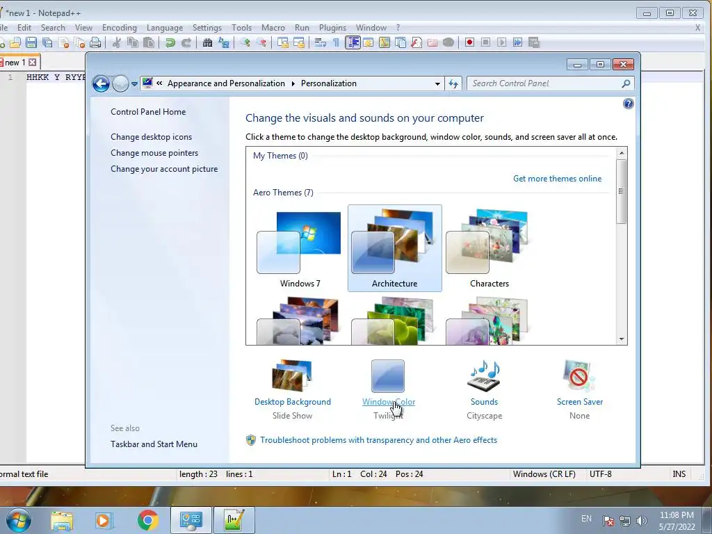Click the Open file icon in Notepad++
Screen dimensions: 712x534
(15, 42)
